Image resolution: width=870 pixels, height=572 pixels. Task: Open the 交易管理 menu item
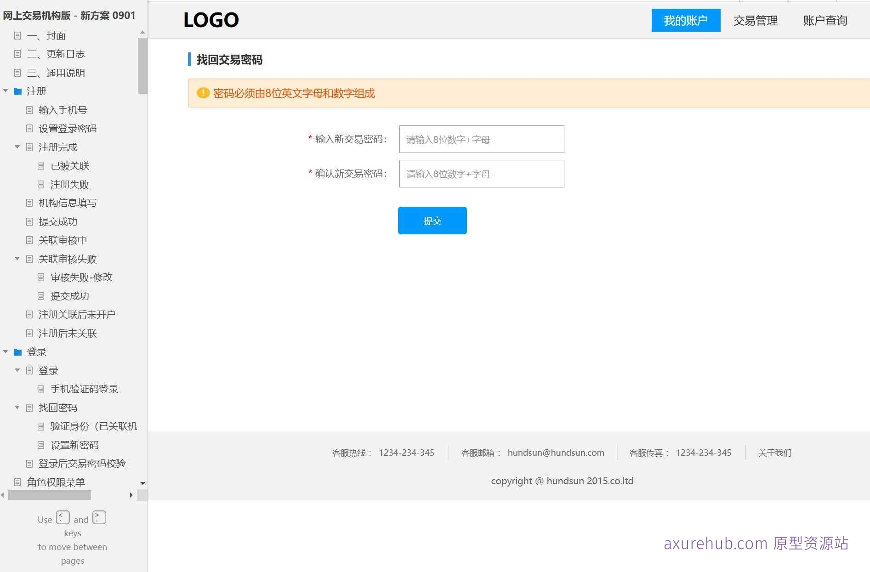click(x=756, y=20)
